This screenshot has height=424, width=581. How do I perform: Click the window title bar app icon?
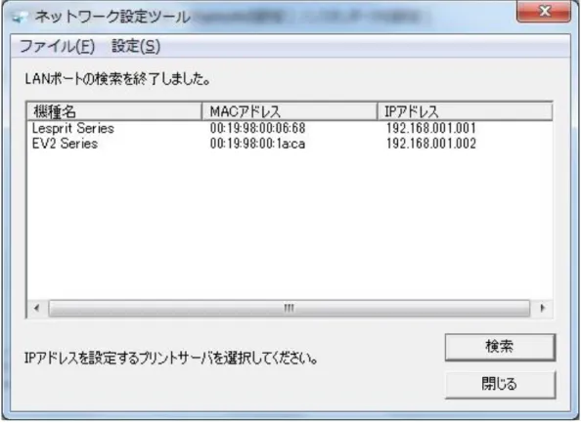pyautogui.click(x=20, y=17)
